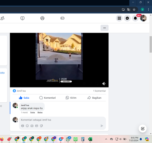This screenshot has width=152, height=143.
Task: Click the volume speaker tray icon
Action: click(121, 139)
